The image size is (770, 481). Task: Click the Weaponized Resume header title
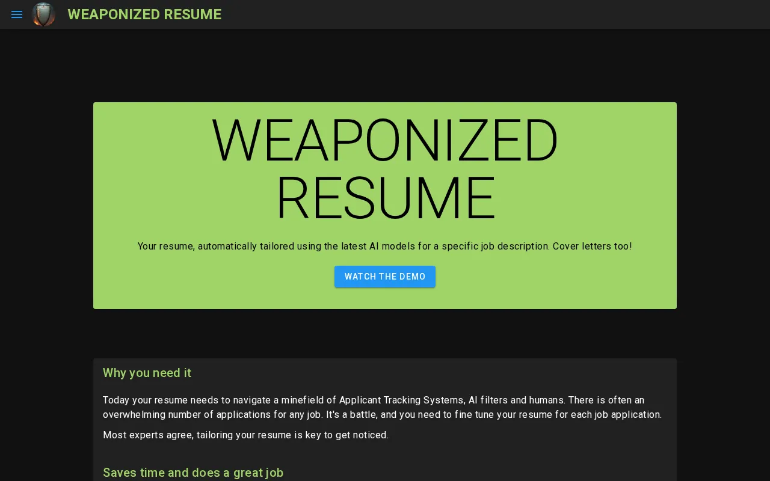click(x=144, y=14)
